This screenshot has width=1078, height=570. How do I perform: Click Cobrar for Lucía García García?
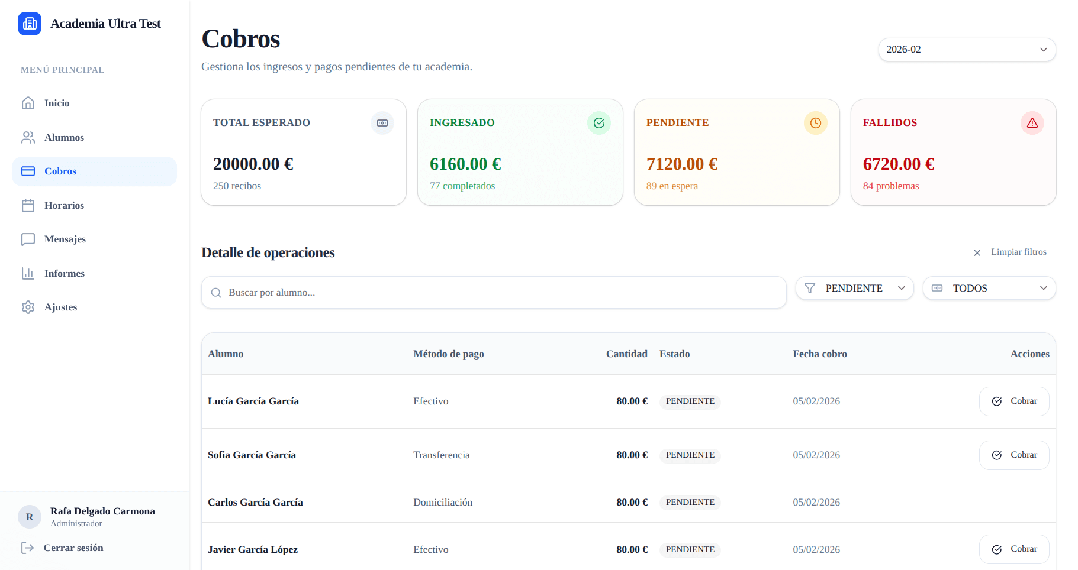coord(1014,401)
